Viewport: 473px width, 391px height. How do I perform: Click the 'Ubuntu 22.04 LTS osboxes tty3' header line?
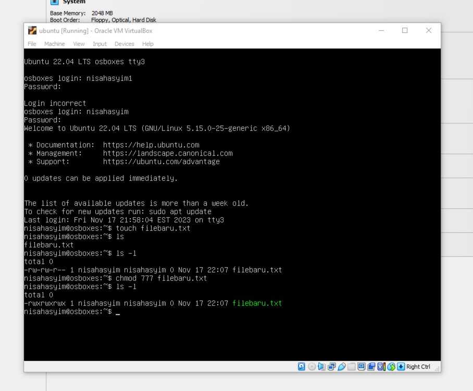pos(84,61)
